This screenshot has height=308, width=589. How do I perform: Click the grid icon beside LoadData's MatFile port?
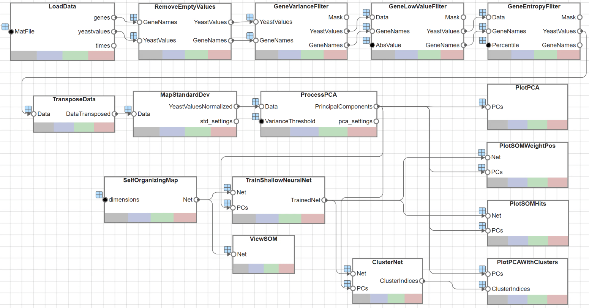5,27
